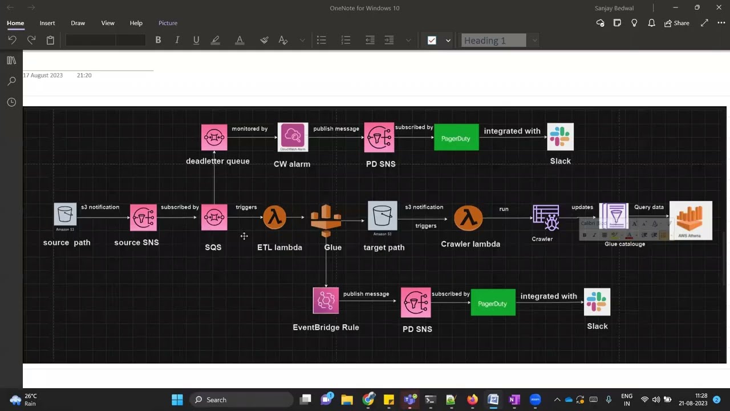
Task: Open search in the sidebar
Action: point(11,81)
